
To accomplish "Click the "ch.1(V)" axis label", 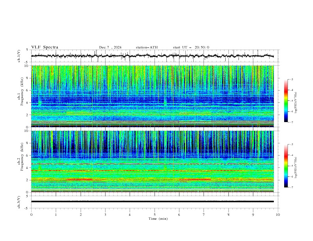I will [x=19, y=56].
